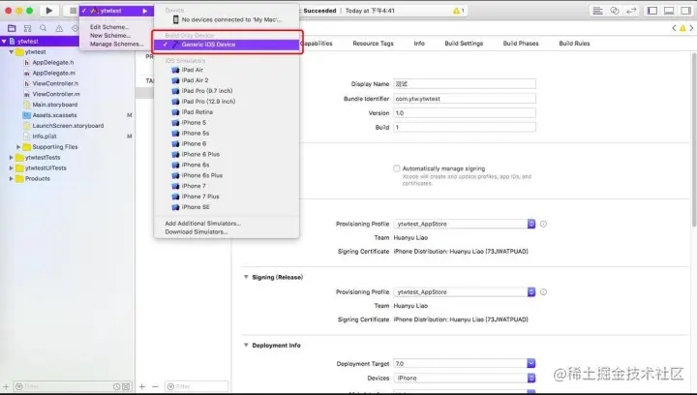The image size is (697, 395).
Task: Click the targets list filter field
Action: tap(197, 386)
